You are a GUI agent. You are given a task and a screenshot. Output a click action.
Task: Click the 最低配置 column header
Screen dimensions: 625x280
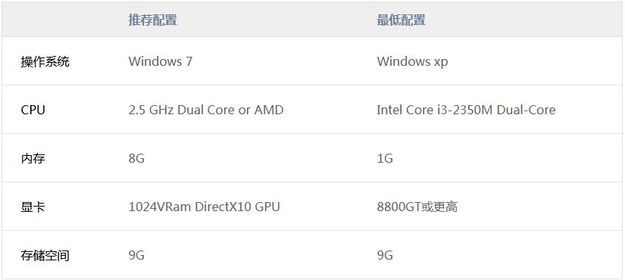401,20
